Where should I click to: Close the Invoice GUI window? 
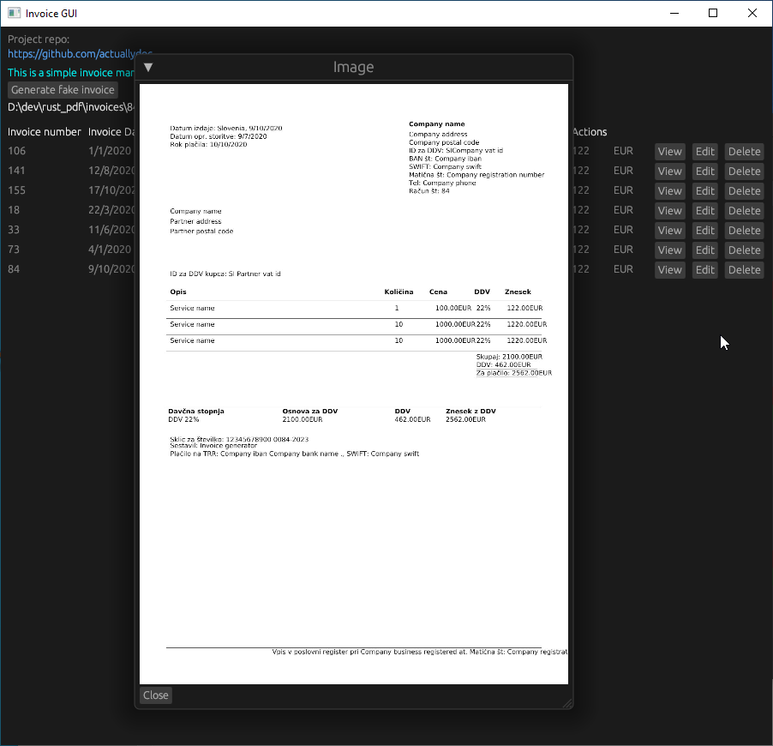[752, 14]
